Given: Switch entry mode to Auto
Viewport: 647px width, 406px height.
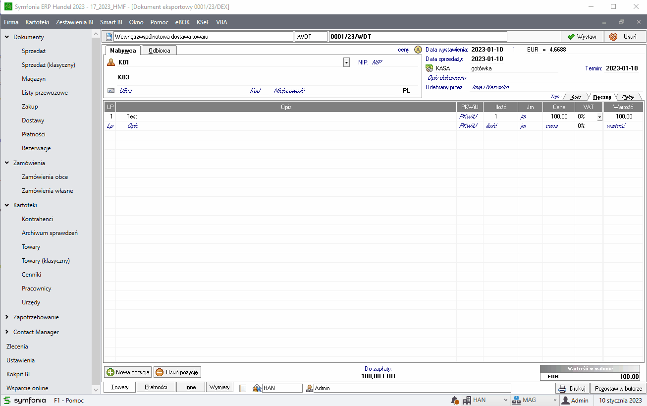Looking at the screenshot, I should 576,97.
